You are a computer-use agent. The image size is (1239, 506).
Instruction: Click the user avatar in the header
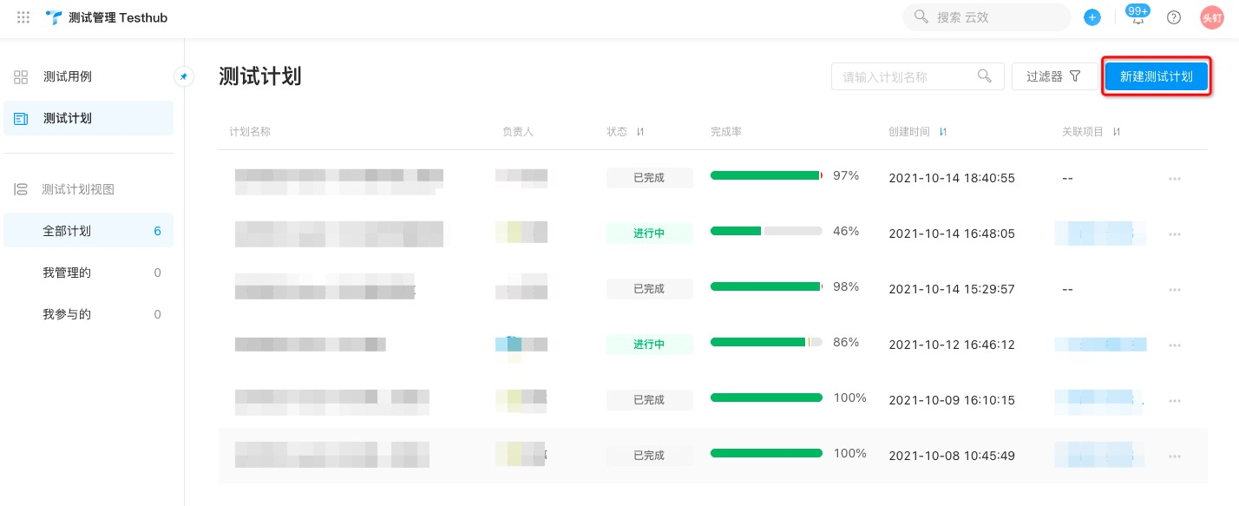click(x=1211, y=17)
